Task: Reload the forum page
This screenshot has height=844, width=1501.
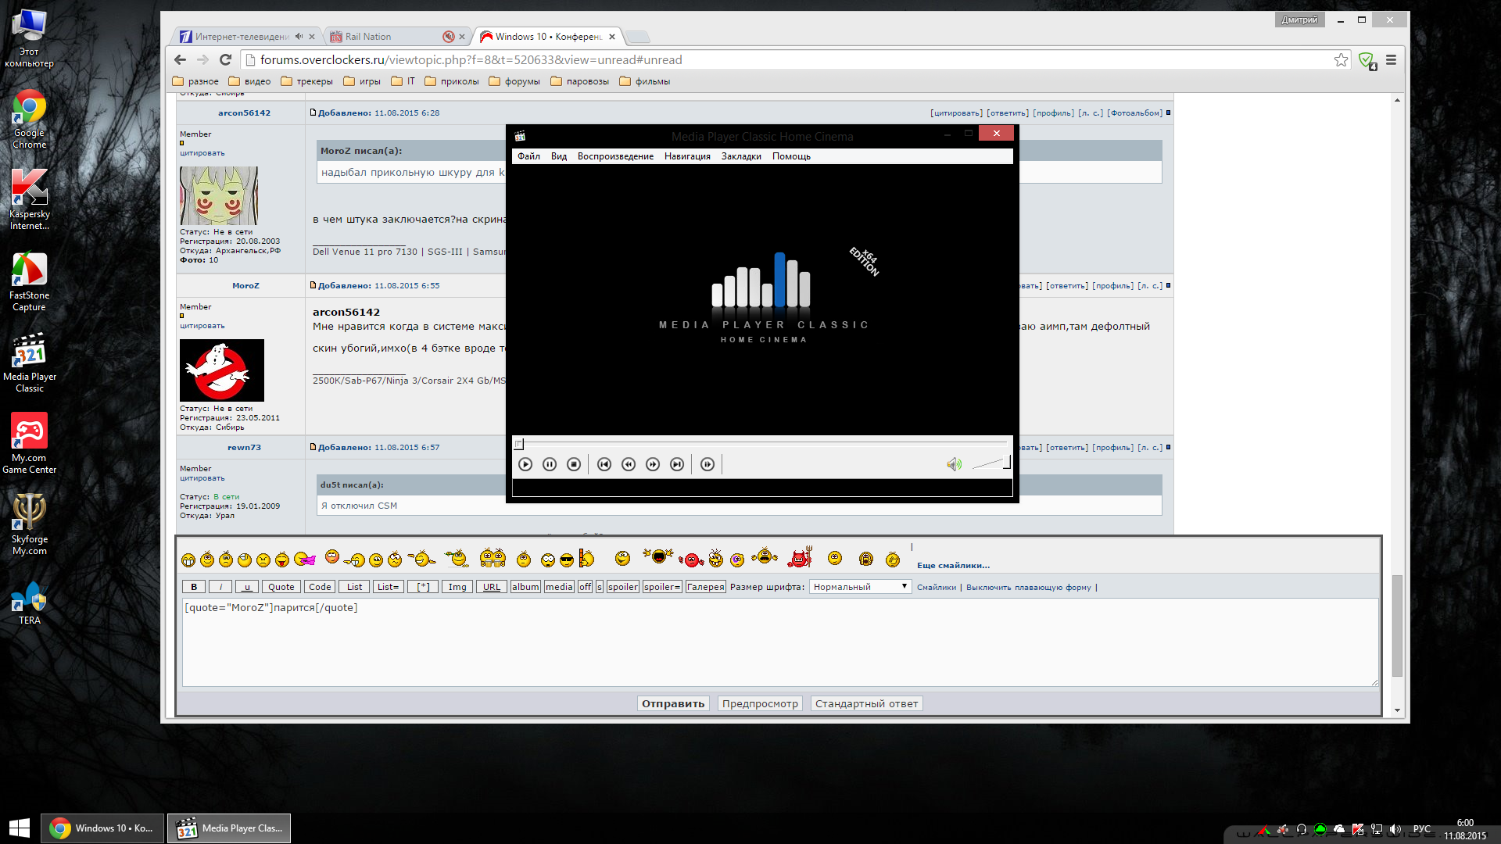Action: coord(225,60)
